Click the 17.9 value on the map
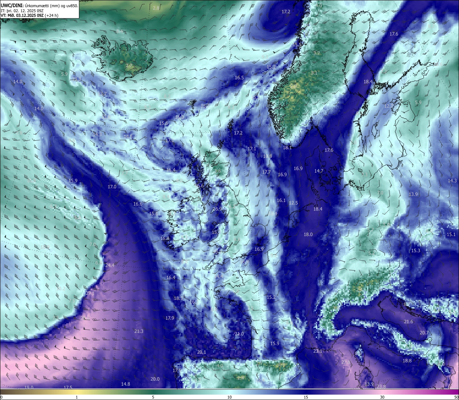459x400 pixels. 170,318
